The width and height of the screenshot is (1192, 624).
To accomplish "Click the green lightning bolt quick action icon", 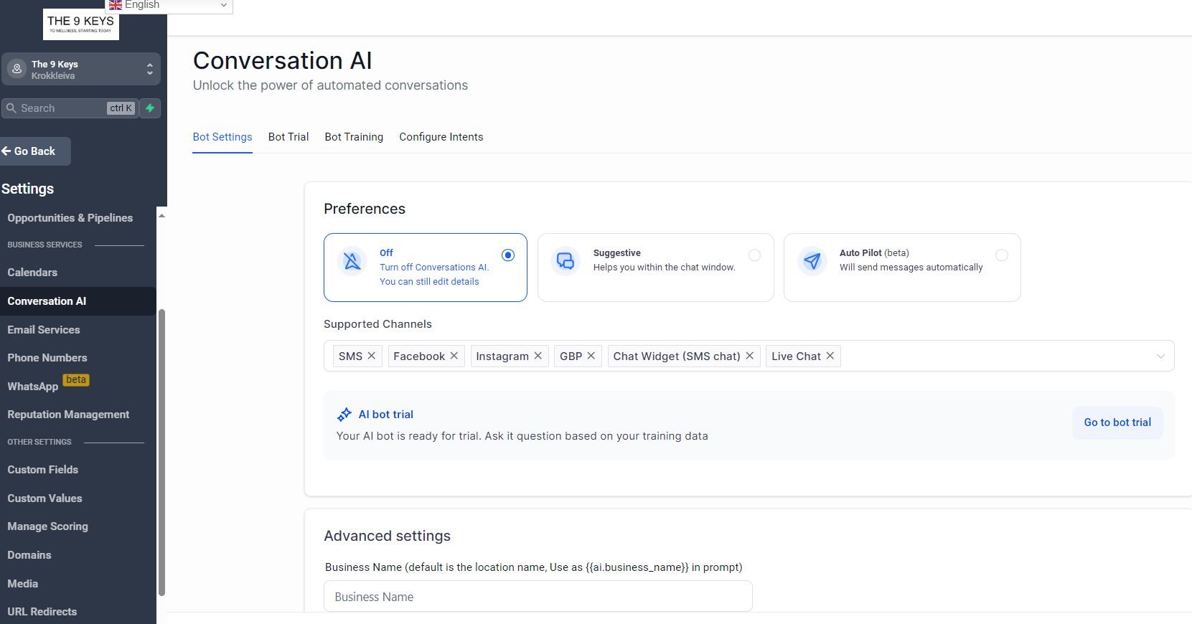I will pos(150,108).
